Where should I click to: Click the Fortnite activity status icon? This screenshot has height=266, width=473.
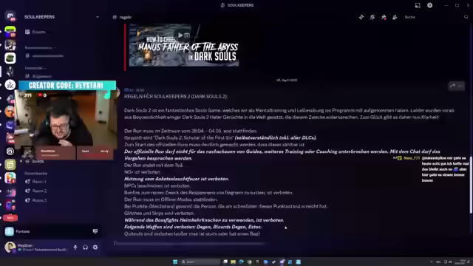(x=10, y=231)
